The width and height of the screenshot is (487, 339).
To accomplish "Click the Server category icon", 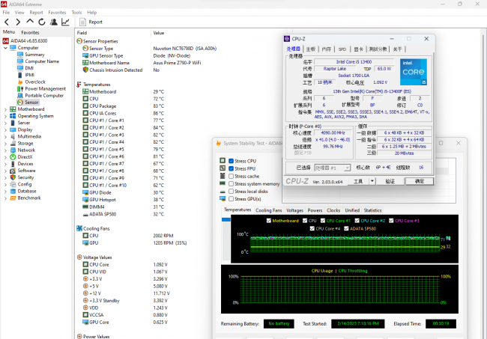I will [x=13, y=123].
